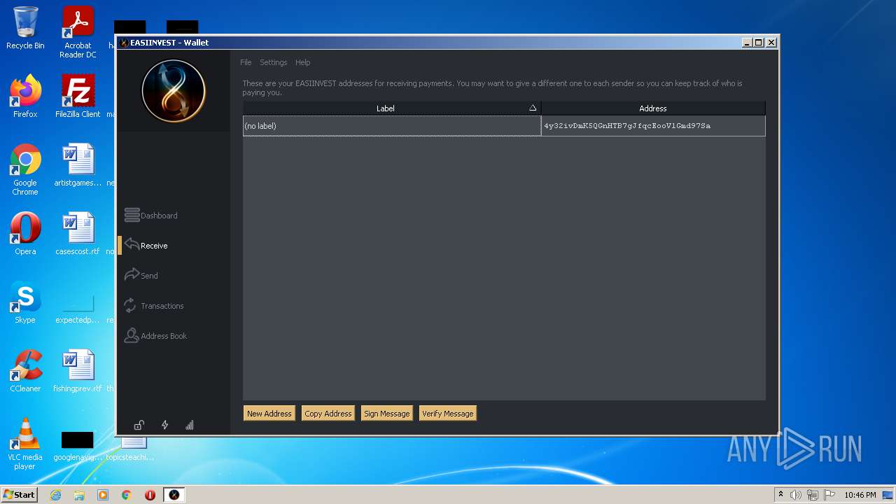Click the network connection bars icon
The height and width of the screenshot is (504, 896).
point(190,425)
